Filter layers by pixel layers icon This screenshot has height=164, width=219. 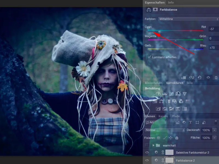pos(177,122)
